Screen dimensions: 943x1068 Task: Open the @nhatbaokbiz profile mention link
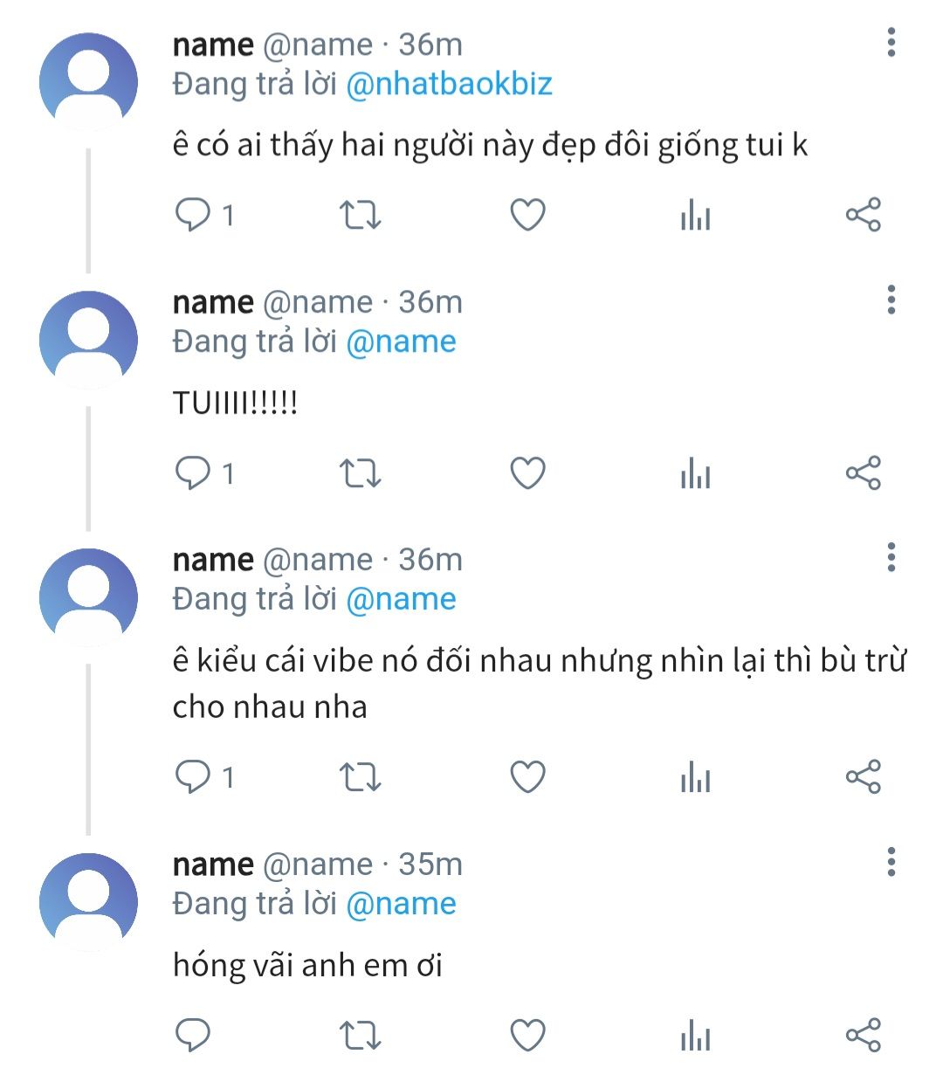pyautogui.click(x=449, y=84)
